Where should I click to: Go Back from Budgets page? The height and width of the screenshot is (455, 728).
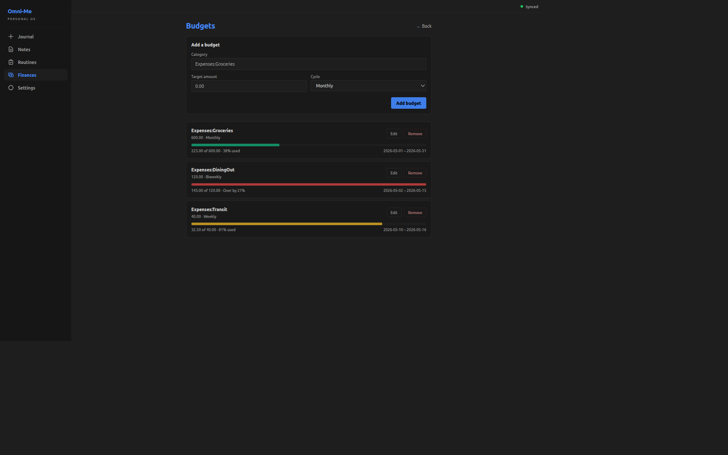pos(424,26)
